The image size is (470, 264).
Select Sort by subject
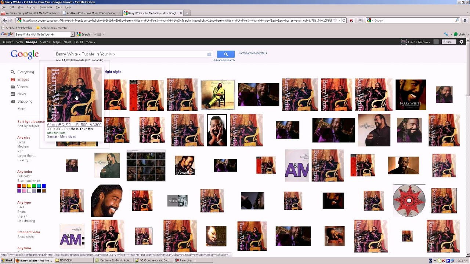click(x=28, y=126)
